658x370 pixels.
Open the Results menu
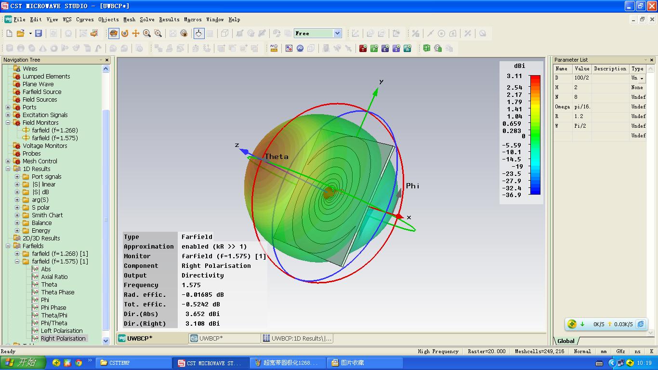click(x=169, y=20)
